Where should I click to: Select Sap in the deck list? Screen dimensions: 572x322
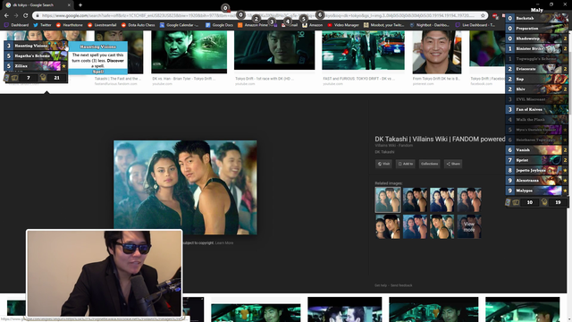pyautogui.click(x=536, y=79)
